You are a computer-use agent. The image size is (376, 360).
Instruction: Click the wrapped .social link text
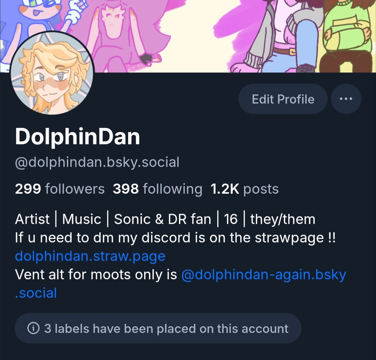click(x=36, y=293)
